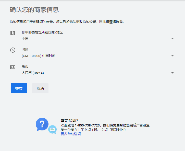This screenshot has height=151, width=185.
Task: Click the 帐单邮寄地址所在国家/地区 label
Action: coord(42,32)
